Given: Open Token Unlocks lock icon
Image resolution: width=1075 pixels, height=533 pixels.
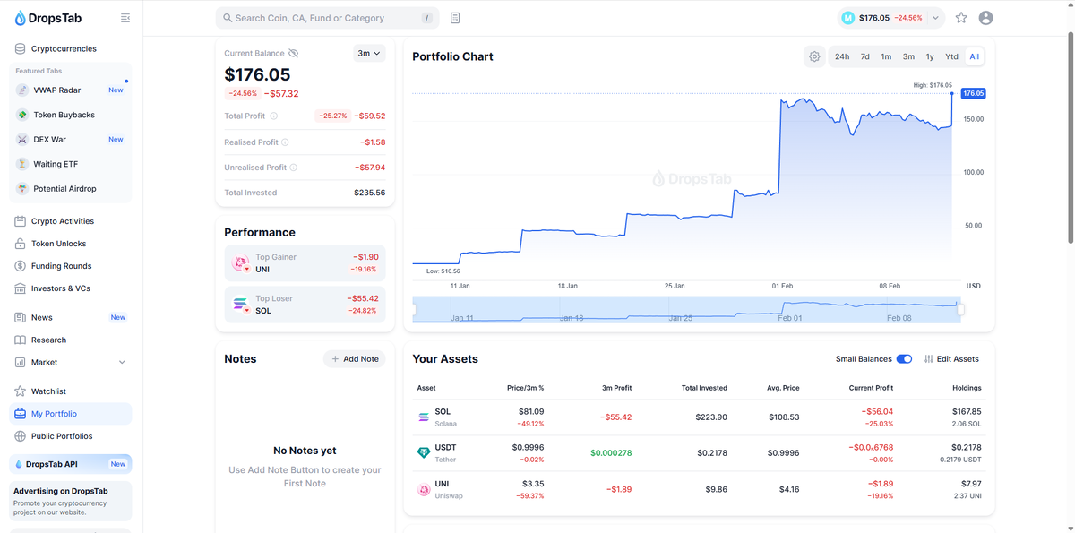Looking at the screenshot, I should point(20,244).
